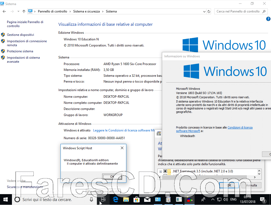This screenshot has height=205, width=271.
Task: Open Task View from taskbar
Action: [x=103, y=200]
